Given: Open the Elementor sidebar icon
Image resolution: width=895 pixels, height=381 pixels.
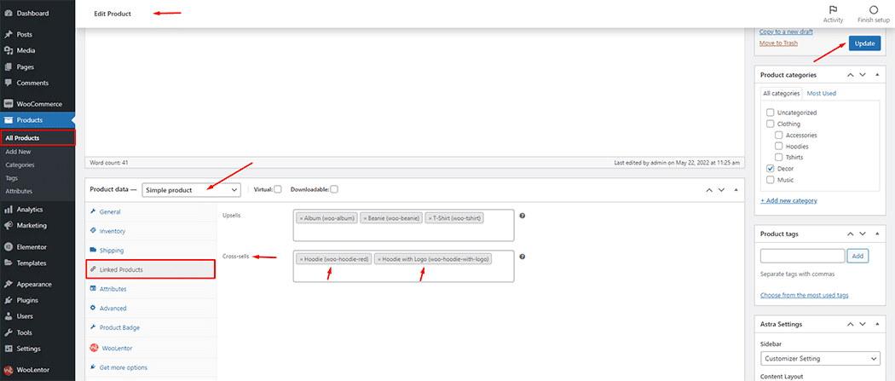Looking at the screenshot, I should click(9, 247).
